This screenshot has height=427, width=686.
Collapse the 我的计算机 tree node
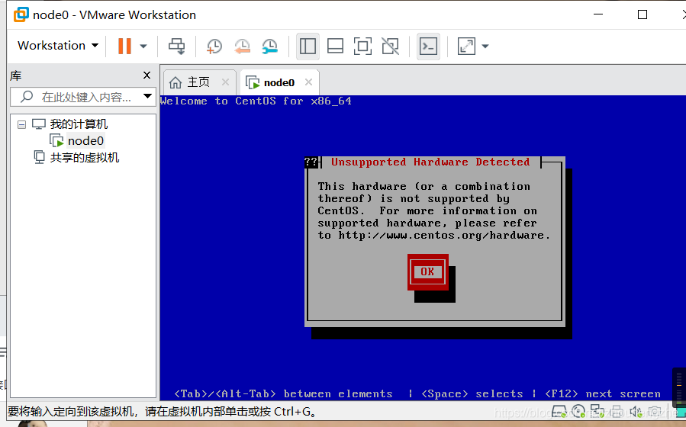coord(21,124)
